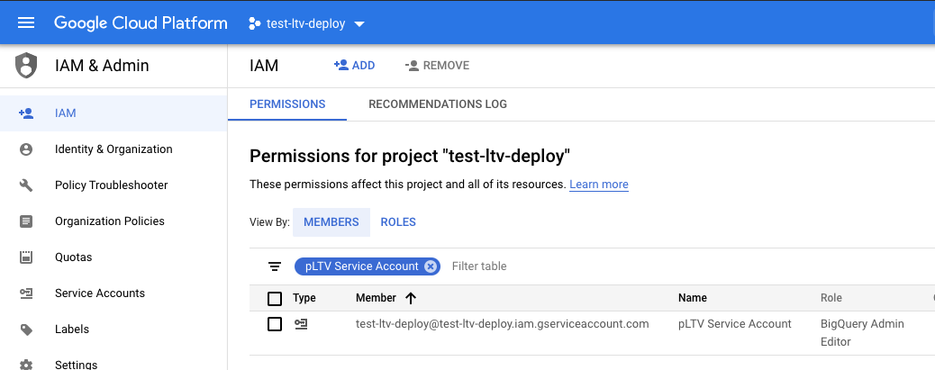Click the Editor role text
This screenshot has width=935, height=370.
pyautogui.click(x=835, y=342)
